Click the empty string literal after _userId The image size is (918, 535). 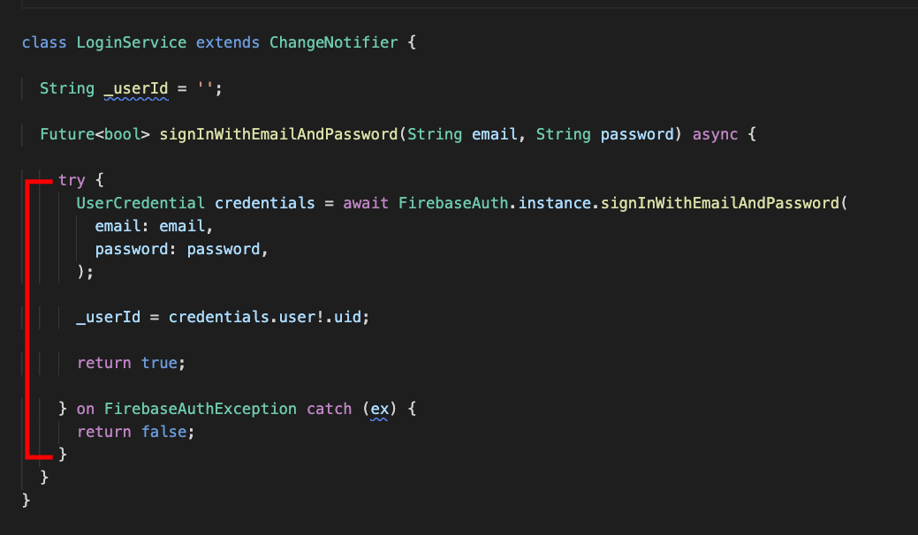tap(204, 88)
